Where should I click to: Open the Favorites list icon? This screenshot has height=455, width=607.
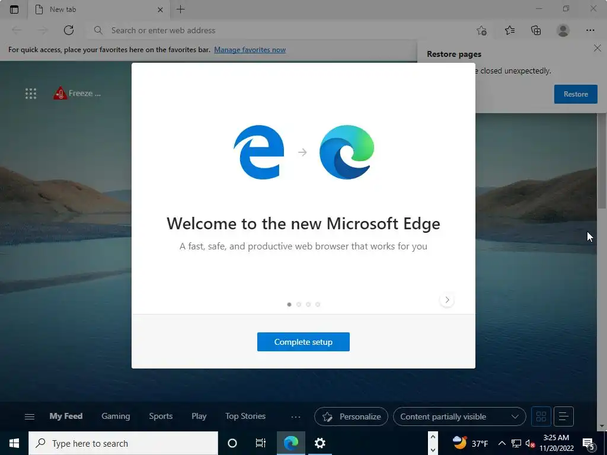(509, 30)
